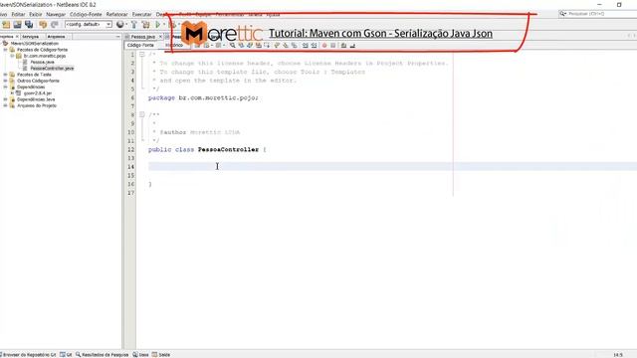Select the MavenJSONSerialization project node
The width and height of the screenshot is (637, 358).
(35, 44)
